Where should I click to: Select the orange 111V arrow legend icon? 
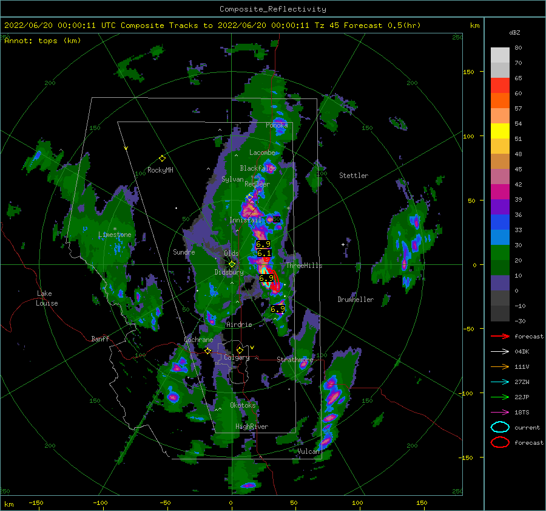click(x=500, y=366)
